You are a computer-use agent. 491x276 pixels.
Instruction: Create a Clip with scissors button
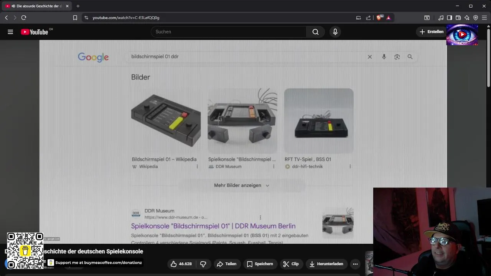pyautogui.click(x=291, y=264)
